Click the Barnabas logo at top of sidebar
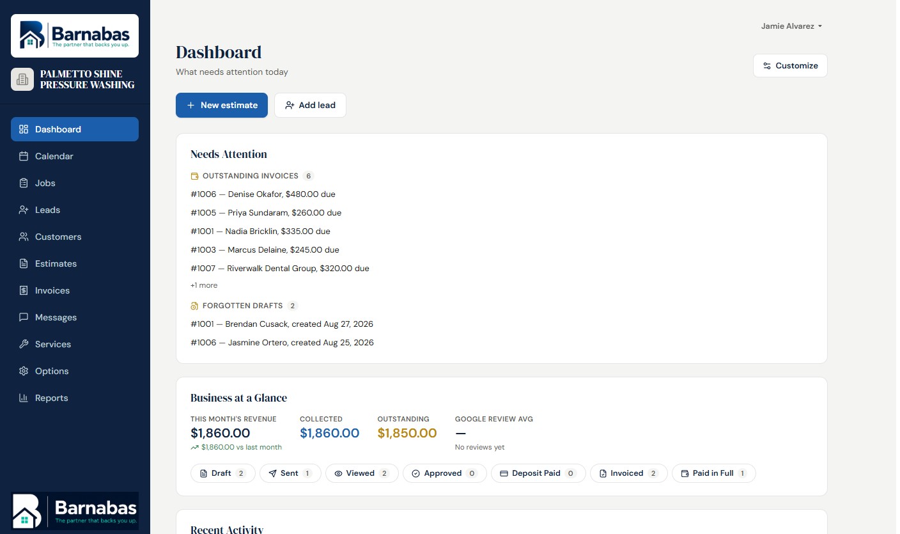The image size is (900, 534). [75, 36]
